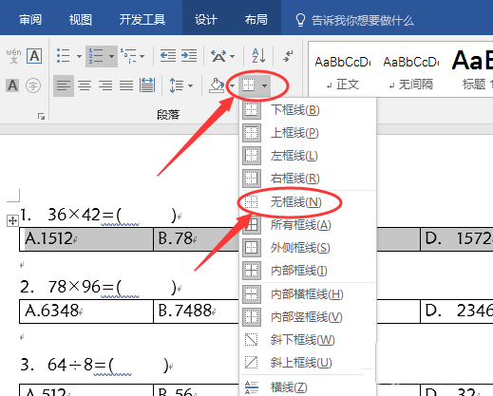Click the shading paint bucket icon
The height and width of the screenshot is (396, 493).
coord(218,85)
